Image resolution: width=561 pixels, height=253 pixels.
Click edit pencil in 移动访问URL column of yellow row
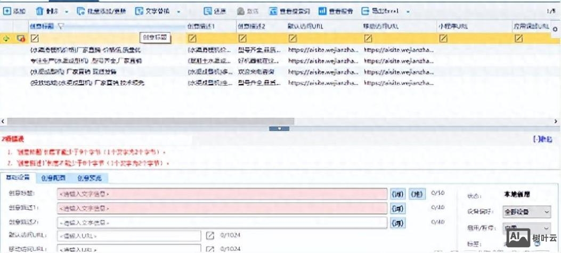pos(368,38)
